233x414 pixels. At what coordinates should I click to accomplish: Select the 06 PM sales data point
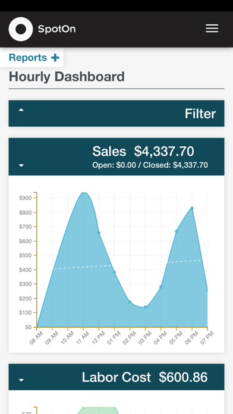pyautogui.click(x=192, y=208)
